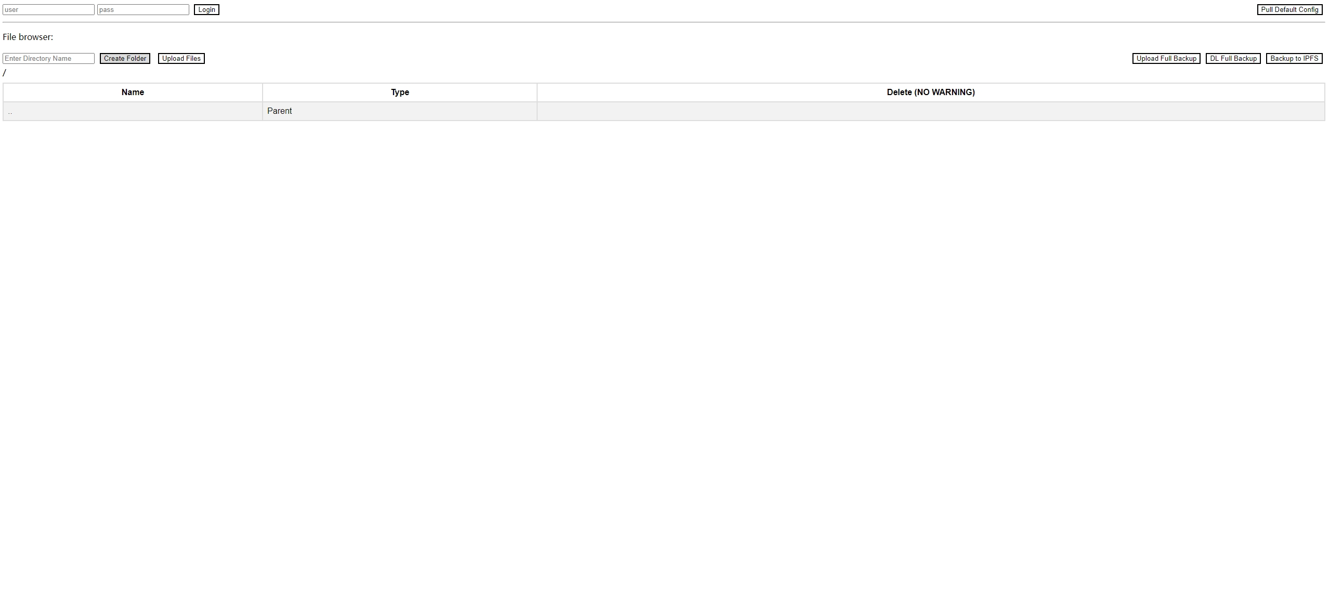Click the Upload Files button

pos(181,58)
